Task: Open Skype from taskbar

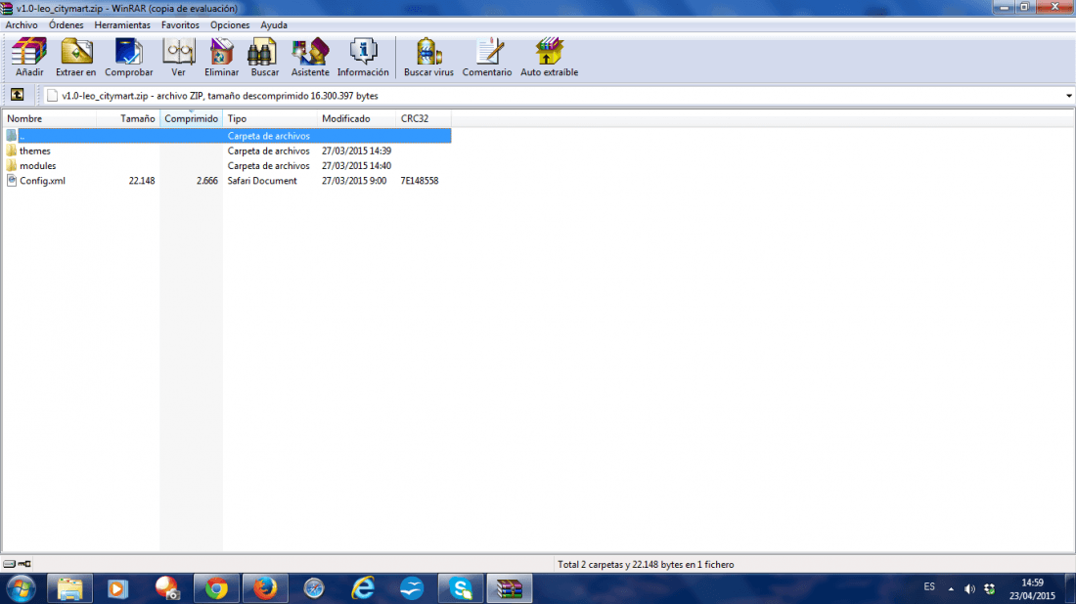Action: pyautogui.click(x=461, y=589)
